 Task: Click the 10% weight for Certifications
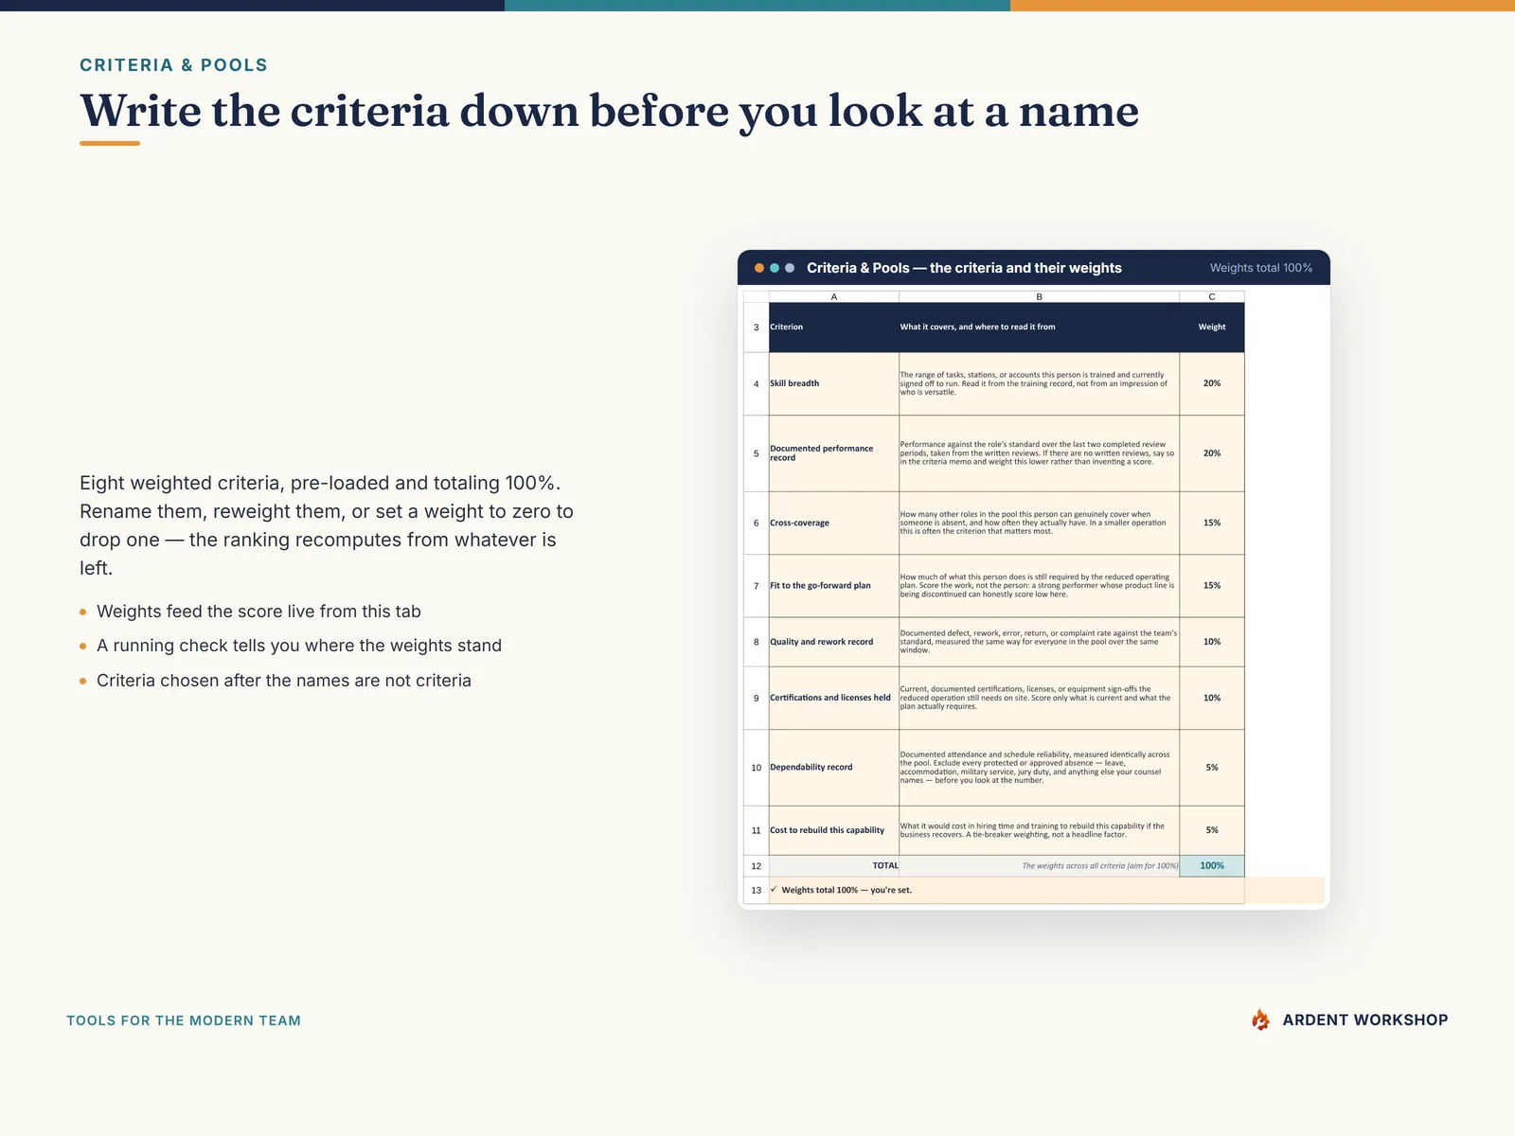click(x=1212, y=698)
